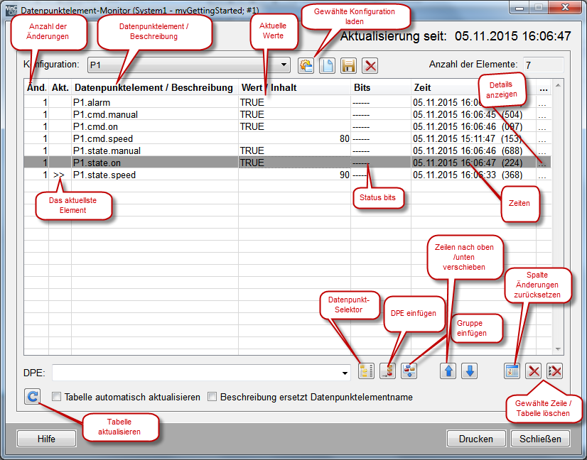587x460 pixels.
Task: Click the 'Anzahl der Elemente' field showing 7
Action: 543,65
